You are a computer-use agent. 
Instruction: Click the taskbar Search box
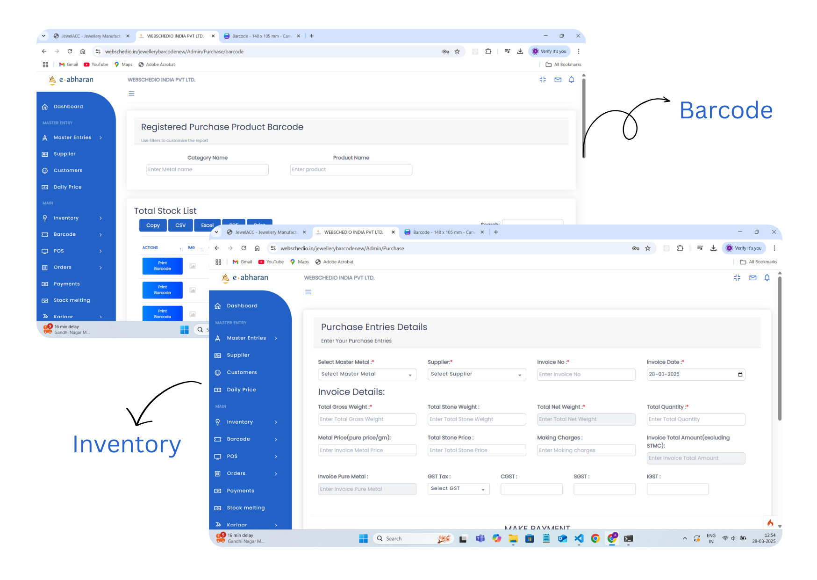[413, 539]
